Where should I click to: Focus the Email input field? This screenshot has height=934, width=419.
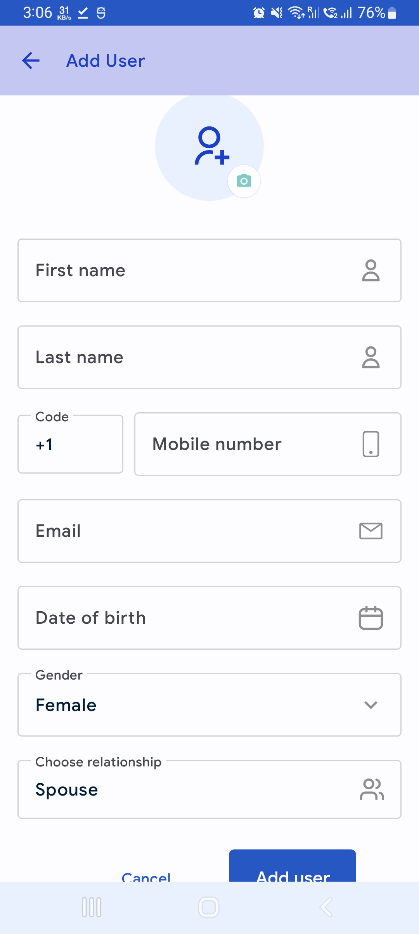pyautogui.click(x=209, y=531)
